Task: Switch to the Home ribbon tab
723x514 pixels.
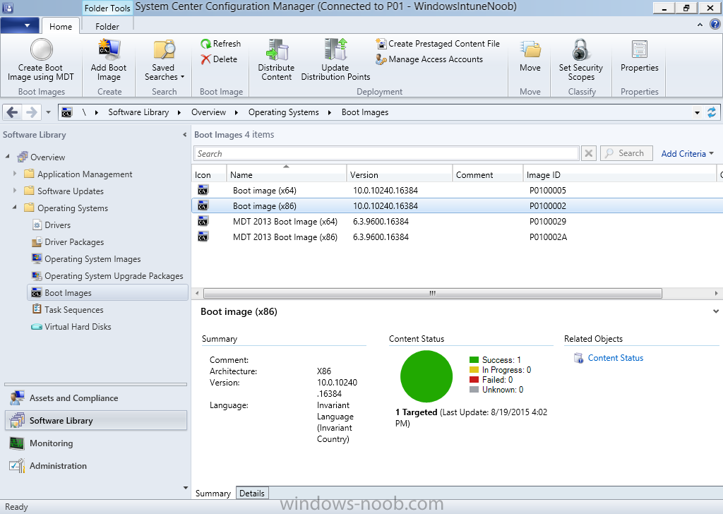Action: coord(61,26)
